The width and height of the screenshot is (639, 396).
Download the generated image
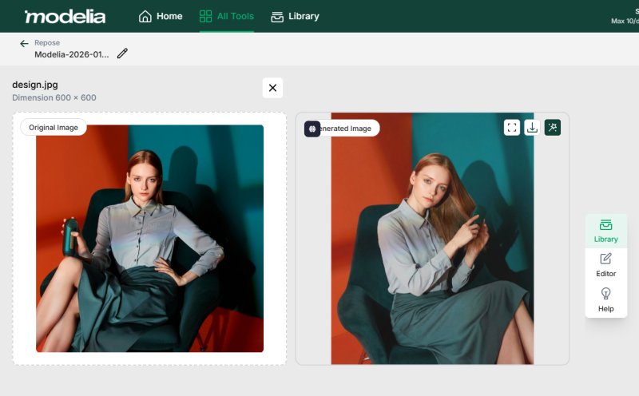click(x=532, y=128)
